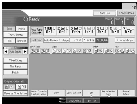This screenshot has height=104, width=137.
Task: Select paper tray 3 (8½×14)
Action: coord(76,31)
